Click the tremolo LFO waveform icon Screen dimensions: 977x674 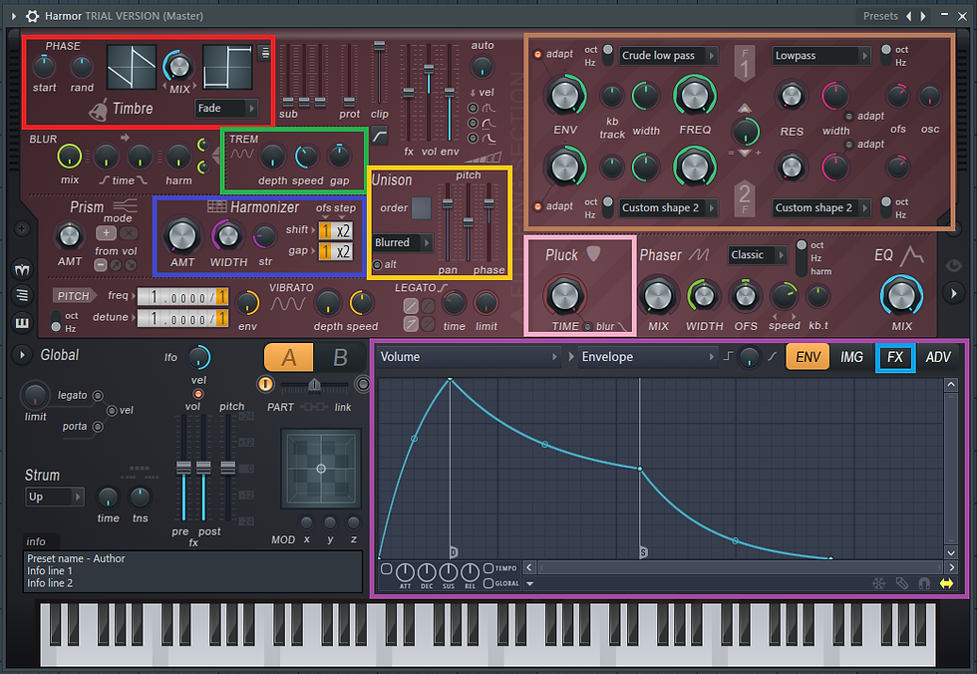(x=241, y=154)
